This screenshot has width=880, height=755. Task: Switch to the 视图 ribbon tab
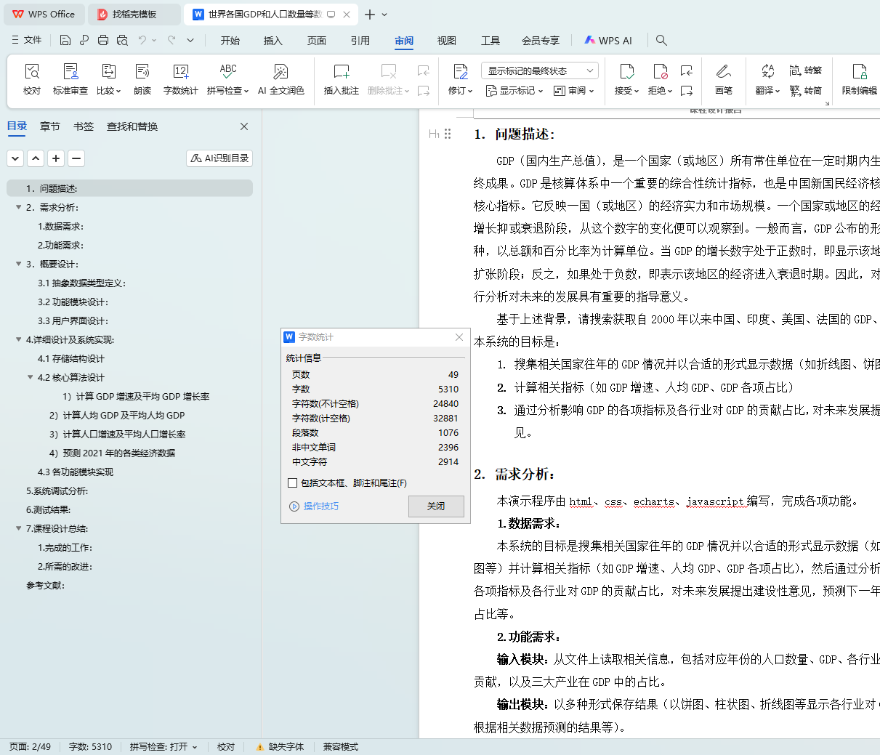click(x=446, y=41)
